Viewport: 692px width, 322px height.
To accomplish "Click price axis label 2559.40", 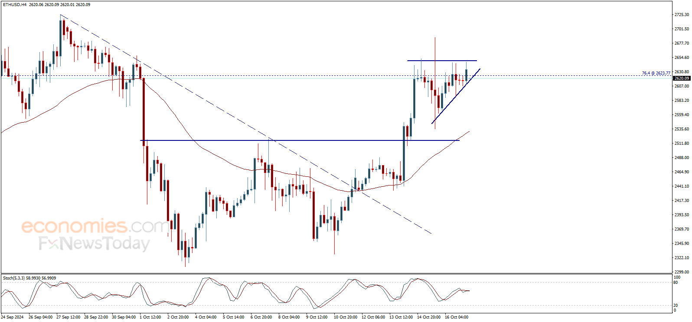I will [x=682, y=115].
